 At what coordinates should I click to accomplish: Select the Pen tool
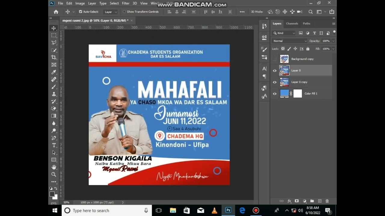click(54, 138)
